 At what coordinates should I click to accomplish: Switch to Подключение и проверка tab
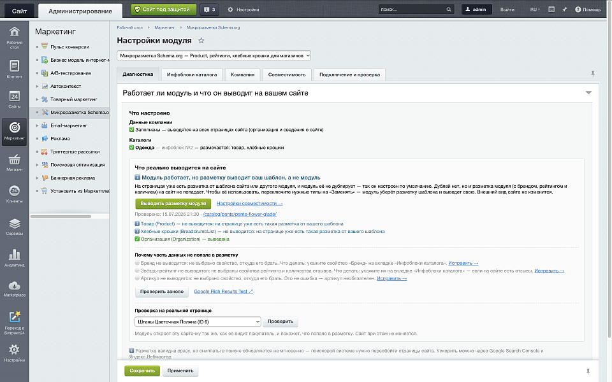pyautogui.click(x=349, y=74)
